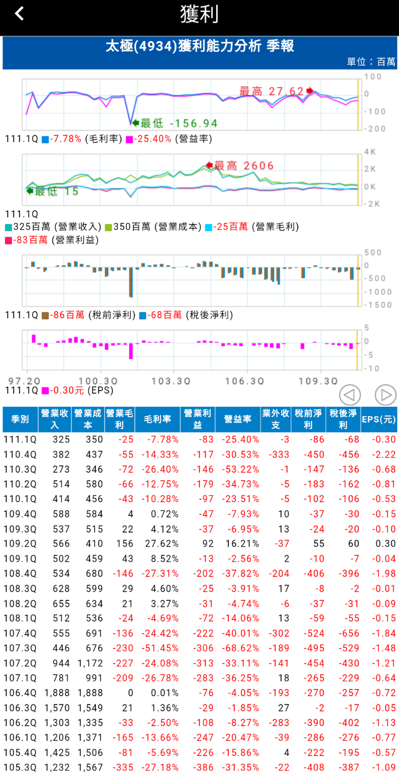Select the 110.3Q row label
Viewport: 399px width, 776px height.
coord(20,469)
